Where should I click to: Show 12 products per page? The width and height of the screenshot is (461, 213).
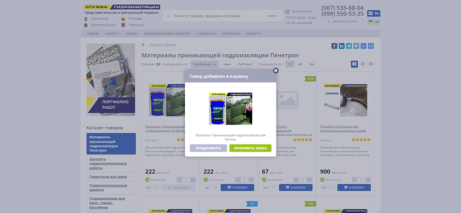click(x=290, y=64)
